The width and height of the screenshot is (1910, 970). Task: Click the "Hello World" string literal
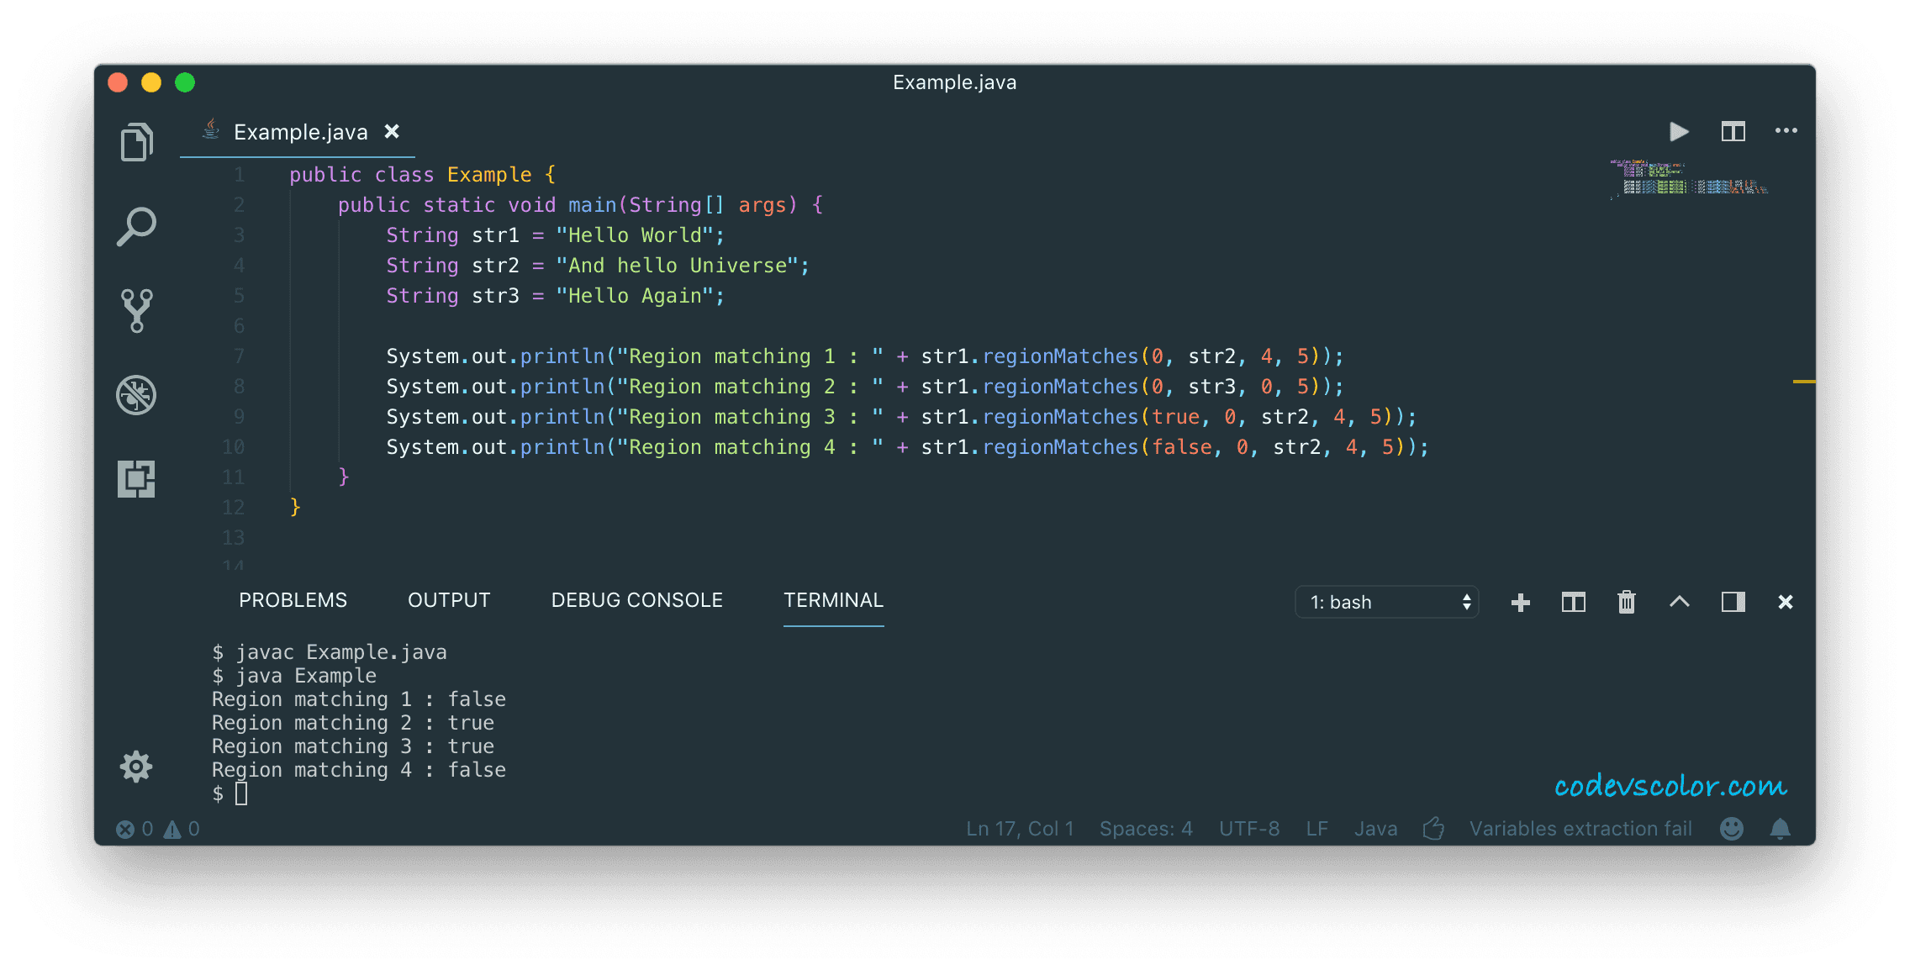point(634,235)
